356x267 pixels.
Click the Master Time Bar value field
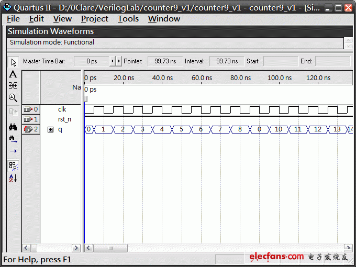click(91, 61)
